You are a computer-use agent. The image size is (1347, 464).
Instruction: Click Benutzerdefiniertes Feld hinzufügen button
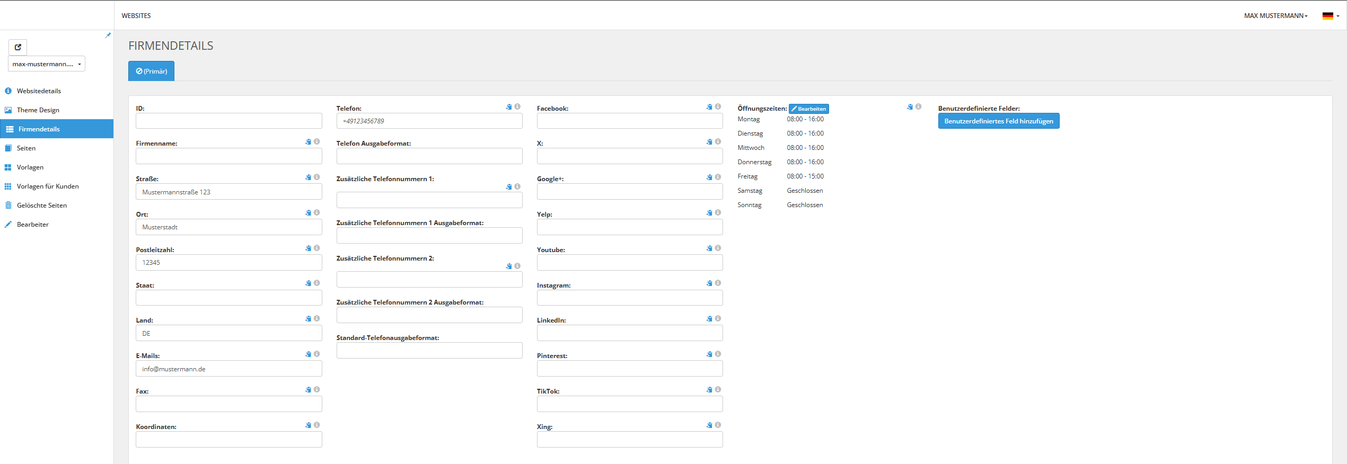998,121
